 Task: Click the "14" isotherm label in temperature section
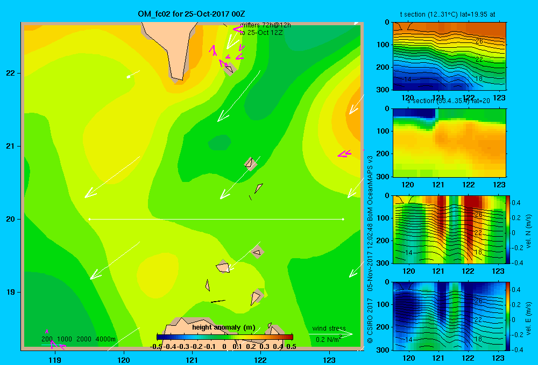[x=408, y=79]
